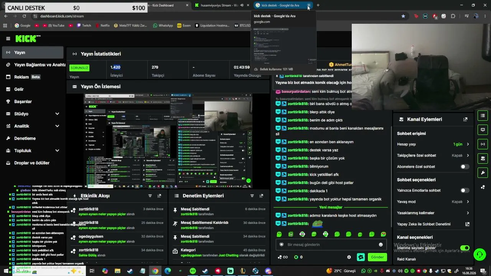
Task: Click in the Bir mesaj gönderin field
Action: click(331, 245)
